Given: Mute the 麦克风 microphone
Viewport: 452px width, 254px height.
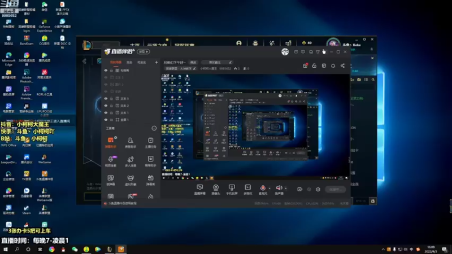Looking at the screenshot, I should point(263,189).
